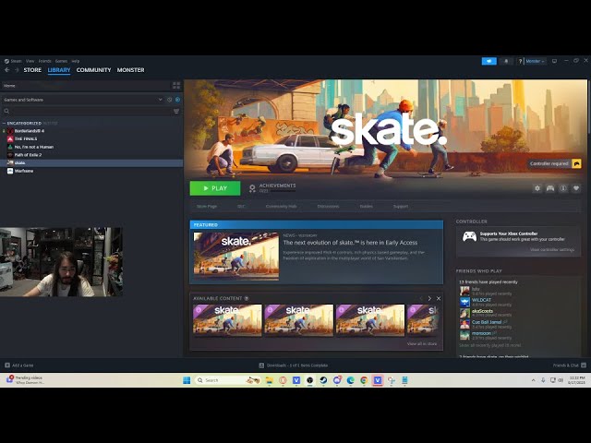The height and width of the screenshot is (443, 591).
Task: Toggle ready-to-play filter icon
Action: coord(177,100)
